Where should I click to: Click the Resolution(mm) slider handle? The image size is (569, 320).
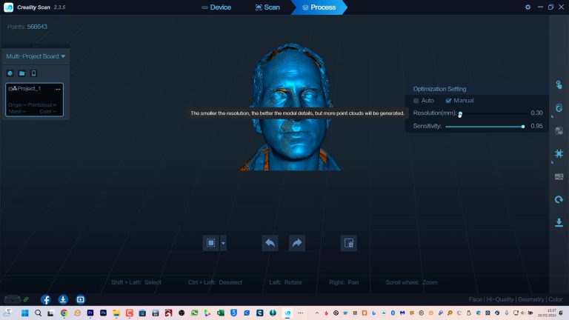pyautogui.click(x=460, y=113)
